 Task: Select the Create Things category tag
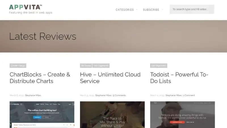(x=18, y=66)
